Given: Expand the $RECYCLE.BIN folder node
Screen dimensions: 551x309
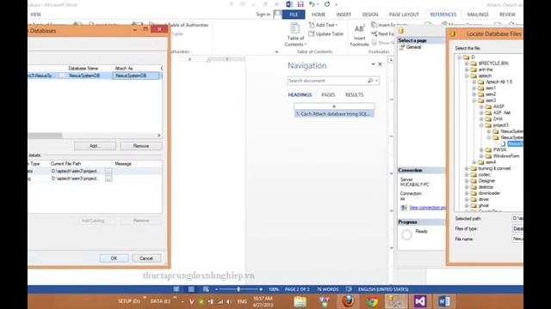Looking at the screenshot, I should (467, 64).
